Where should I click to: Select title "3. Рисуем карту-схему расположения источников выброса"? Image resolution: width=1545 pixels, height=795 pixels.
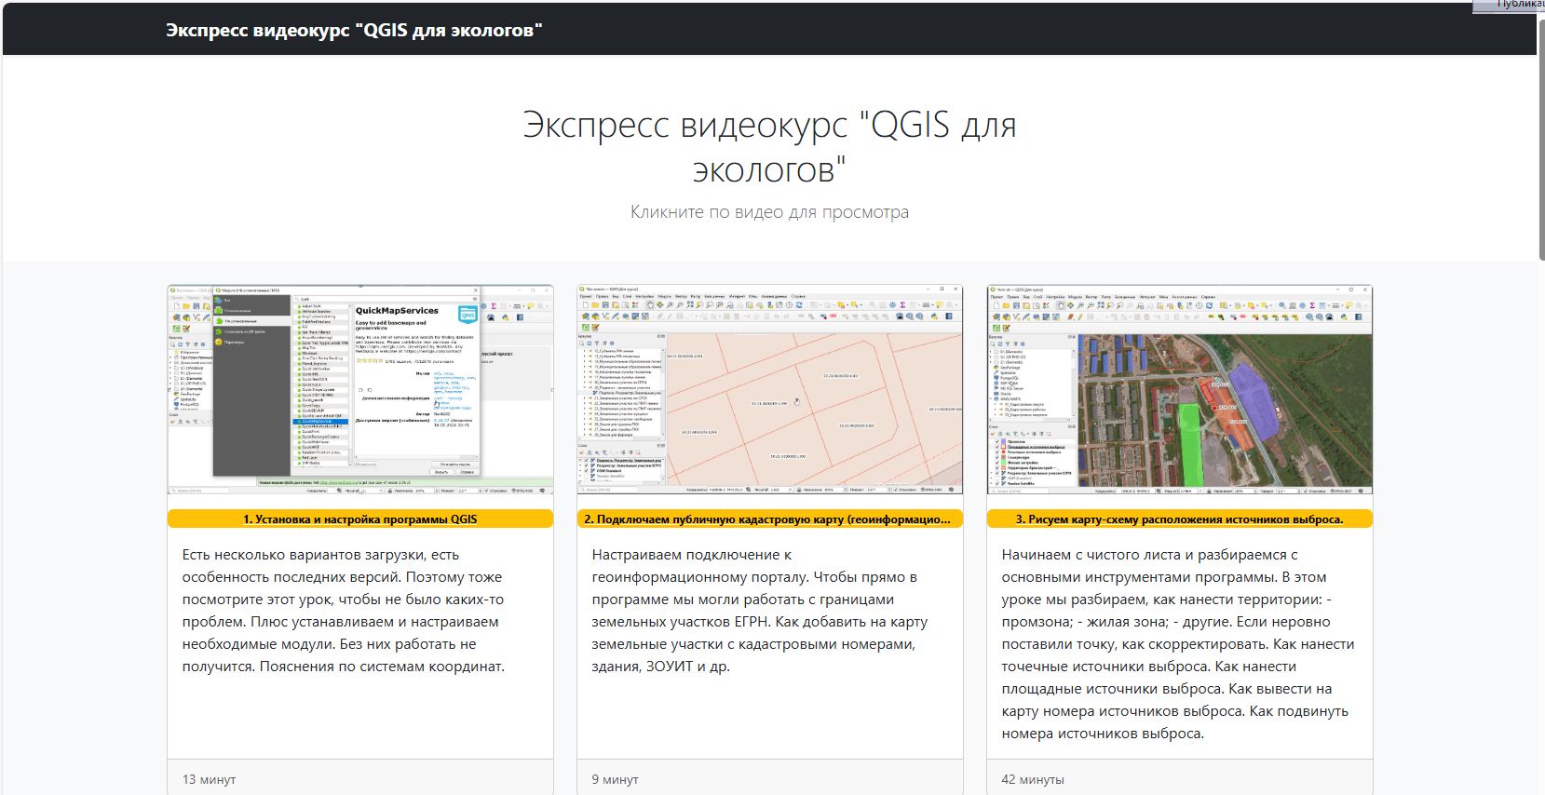tap(1180, 519)
